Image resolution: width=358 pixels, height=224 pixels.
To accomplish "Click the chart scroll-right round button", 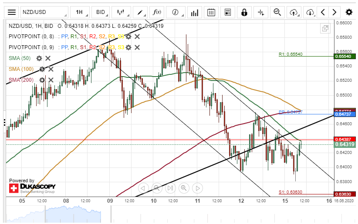I will coord(198,188).
